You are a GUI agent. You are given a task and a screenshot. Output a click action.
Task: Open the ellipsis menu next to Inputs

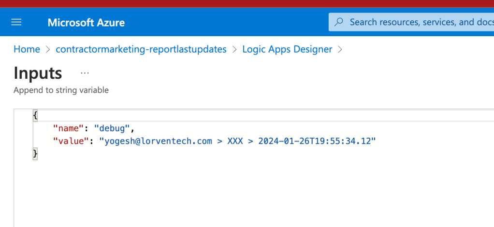(85, 73)
